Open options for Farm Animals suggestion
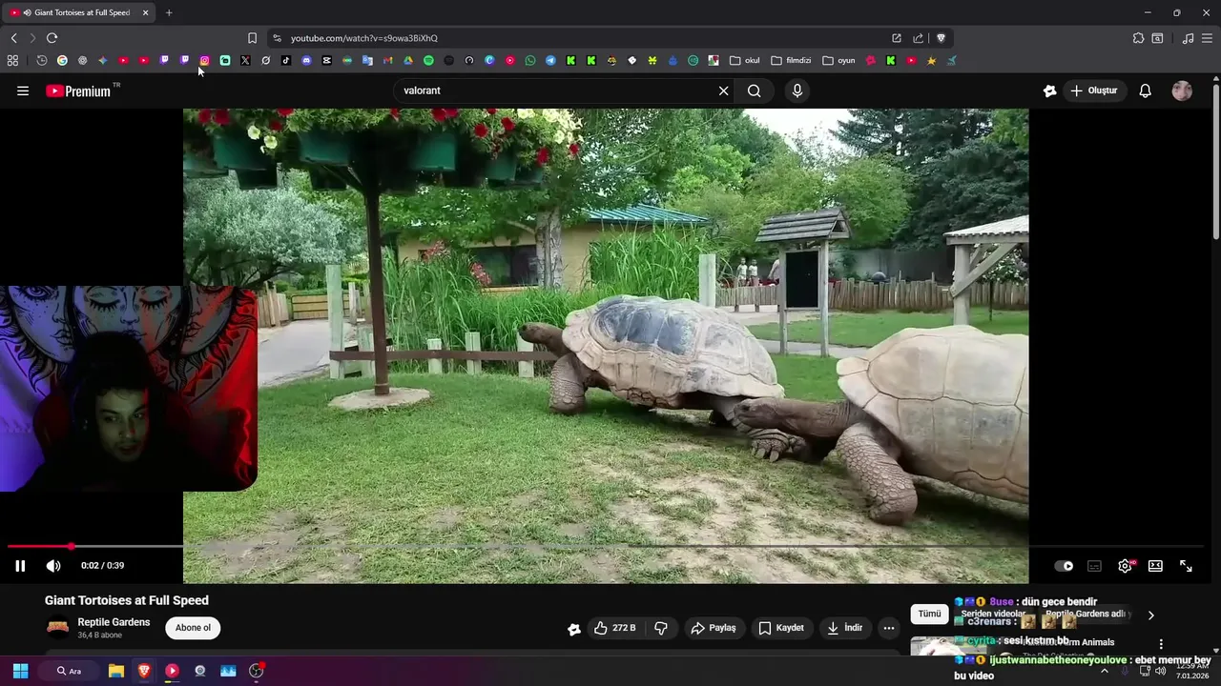 [1161, 644]
